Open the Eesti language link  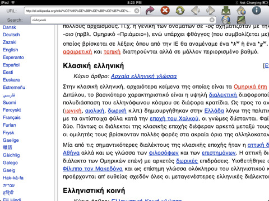8,72
